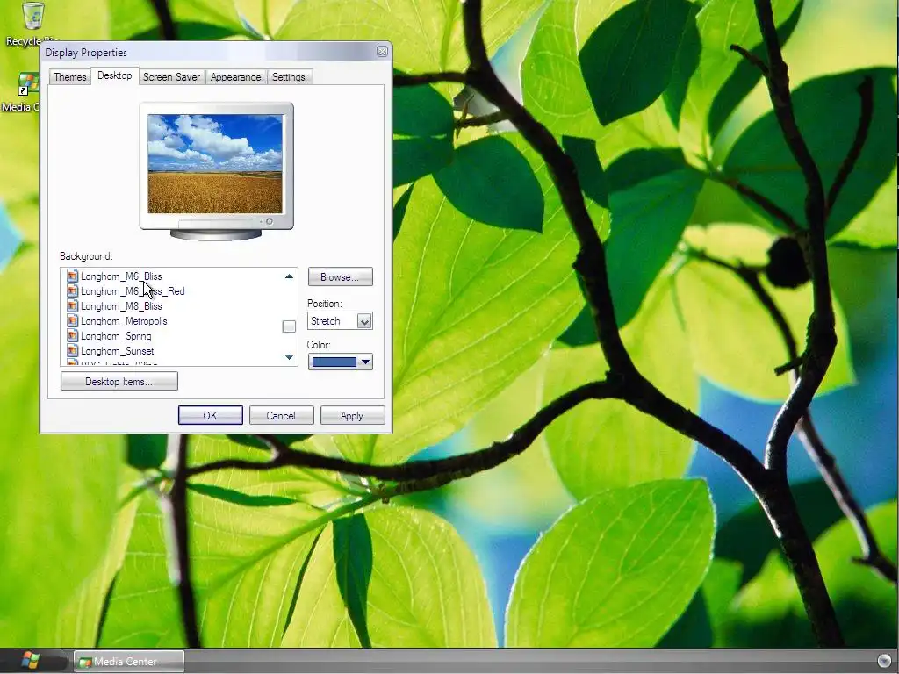Click the Apply button
Image resolution: width=899 pixels, height=674 pixels.
point(352,415)
